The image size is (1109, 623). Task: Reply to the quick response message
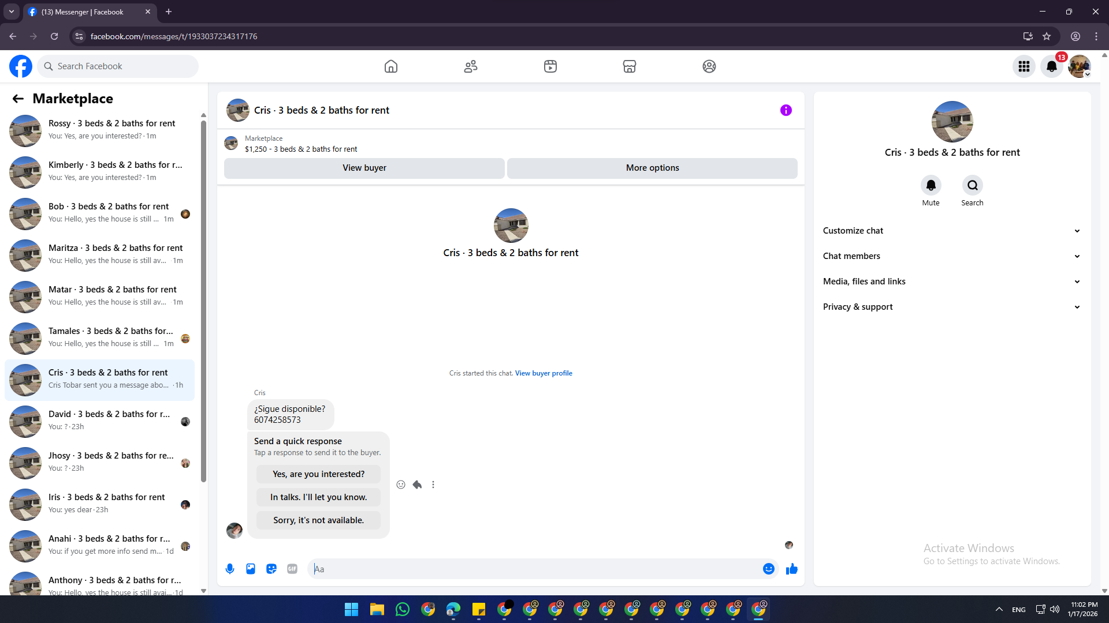coord(417,485)
